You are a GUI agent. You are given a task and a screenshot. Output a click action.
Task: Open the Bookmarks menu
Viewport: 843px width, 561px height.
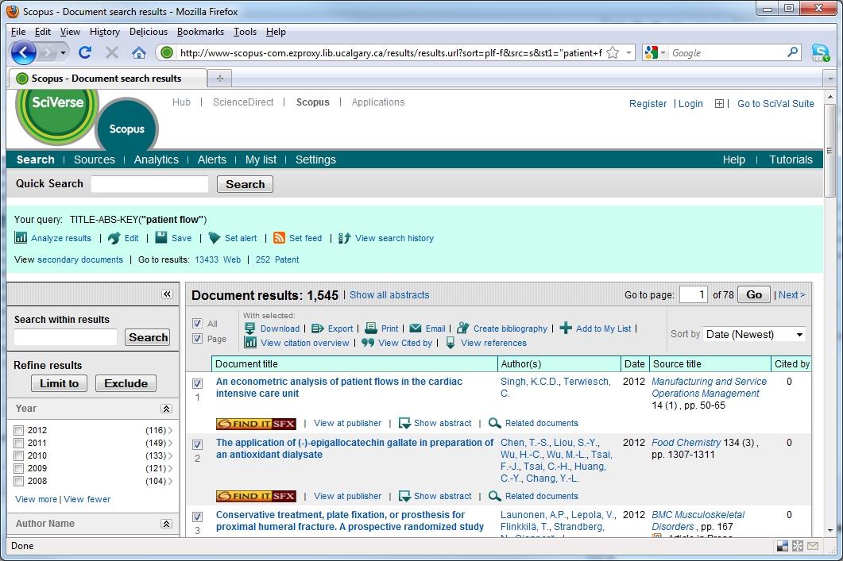(200, 32)
